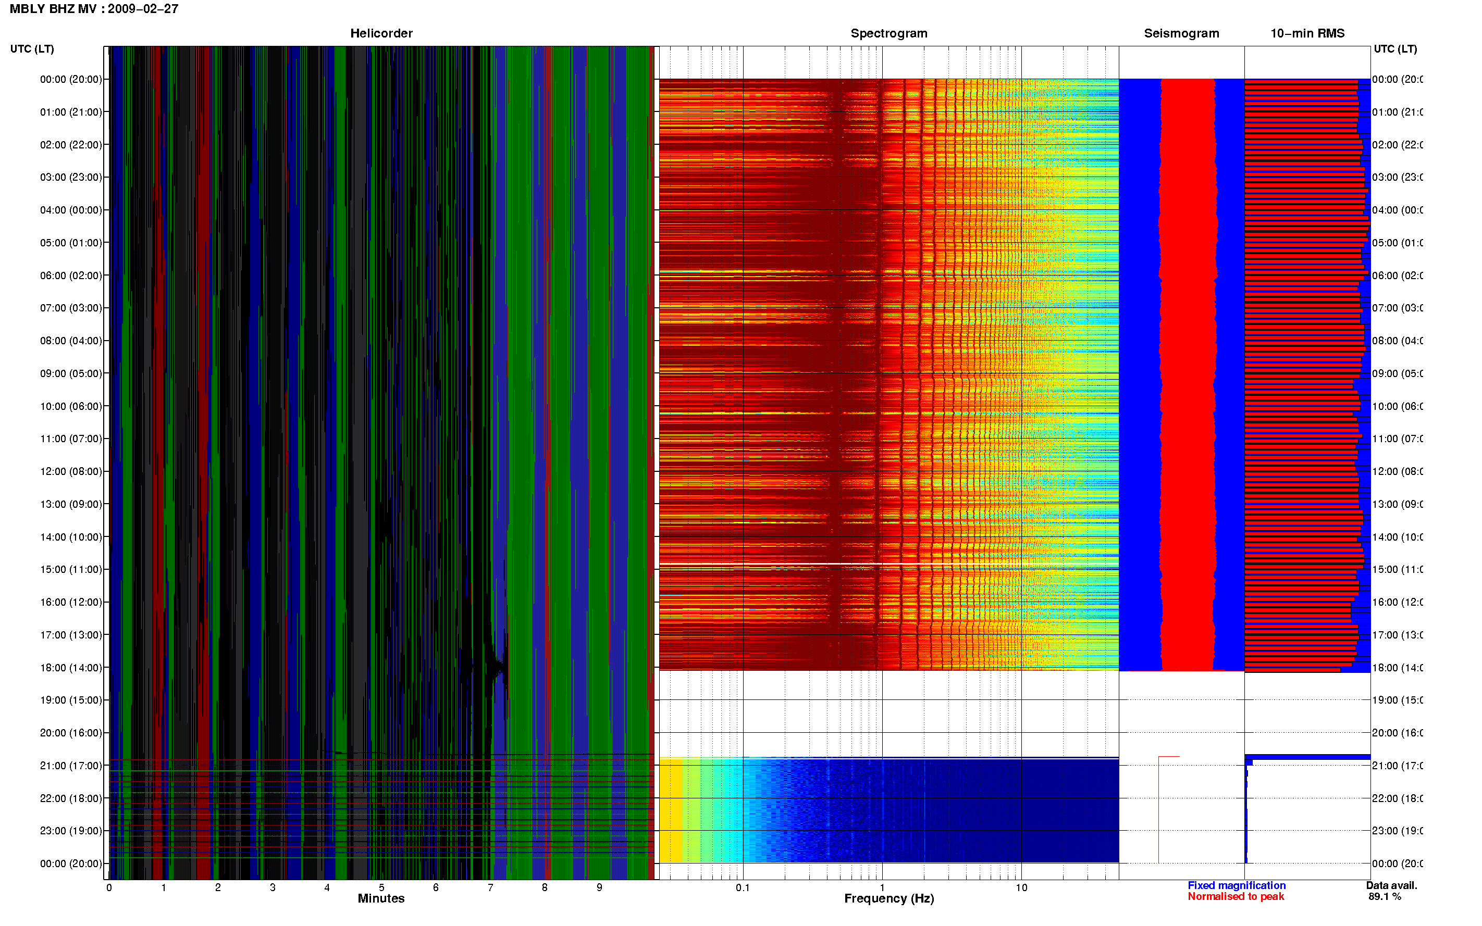Select the left time label '13:00 (09:00)'
This screenshot has height=926, width=1482.
pyautogui.click(x=71, y=505)
